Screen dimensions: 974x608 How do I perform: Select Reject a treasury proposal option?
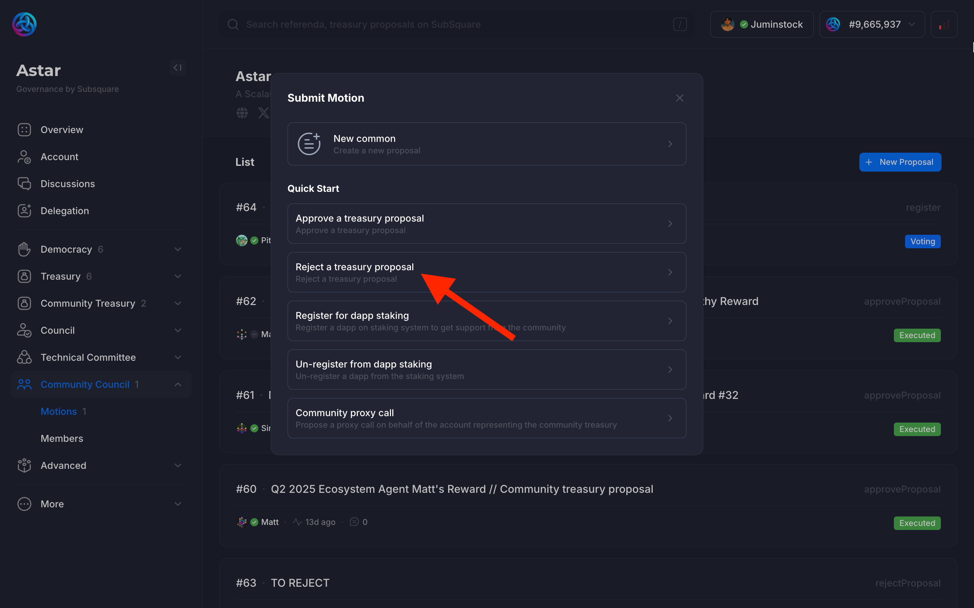tap(486, 272)
